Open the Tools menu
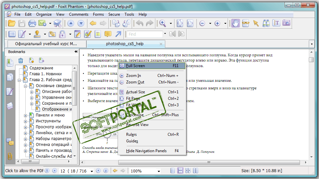Image resolution: width=319 pixels, height=179 pixels. pyautogui.click(x=129, y=14)
